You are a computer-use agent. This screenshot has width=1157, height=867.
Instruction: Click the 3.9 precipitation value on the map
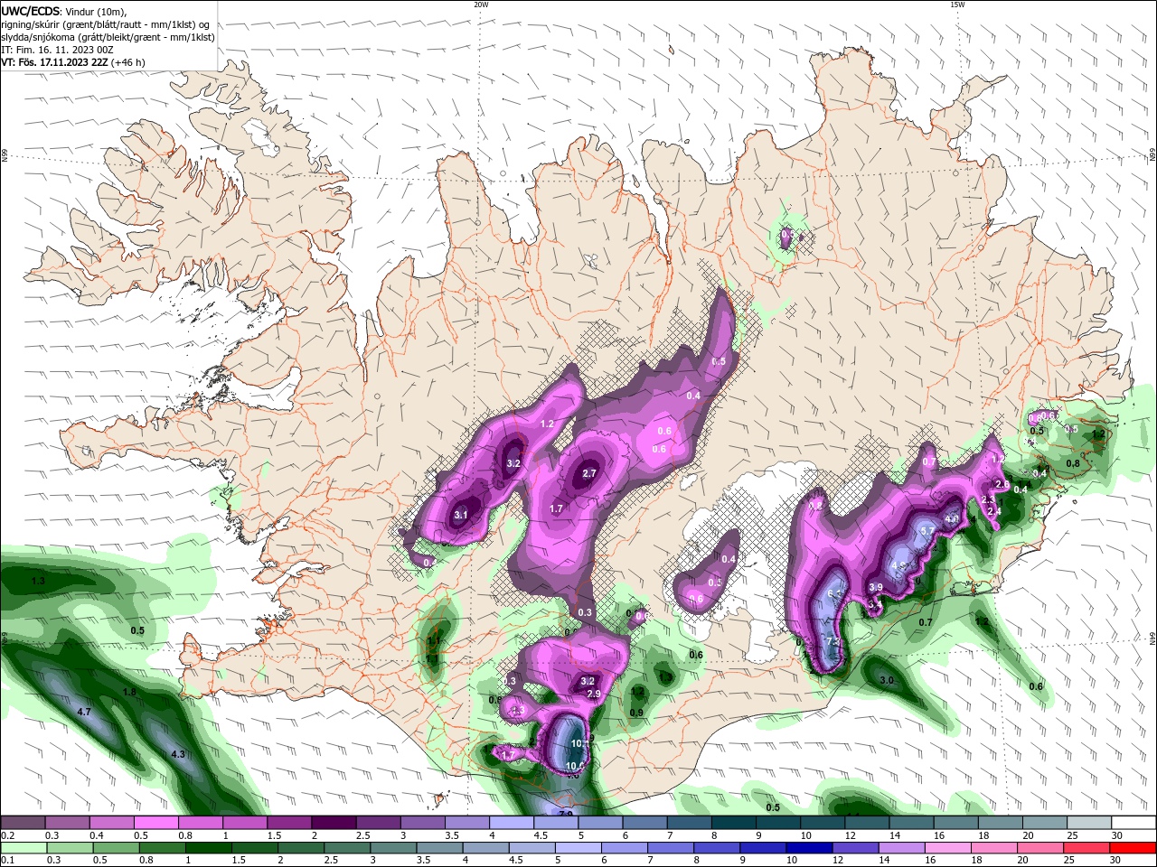(875, 588)
